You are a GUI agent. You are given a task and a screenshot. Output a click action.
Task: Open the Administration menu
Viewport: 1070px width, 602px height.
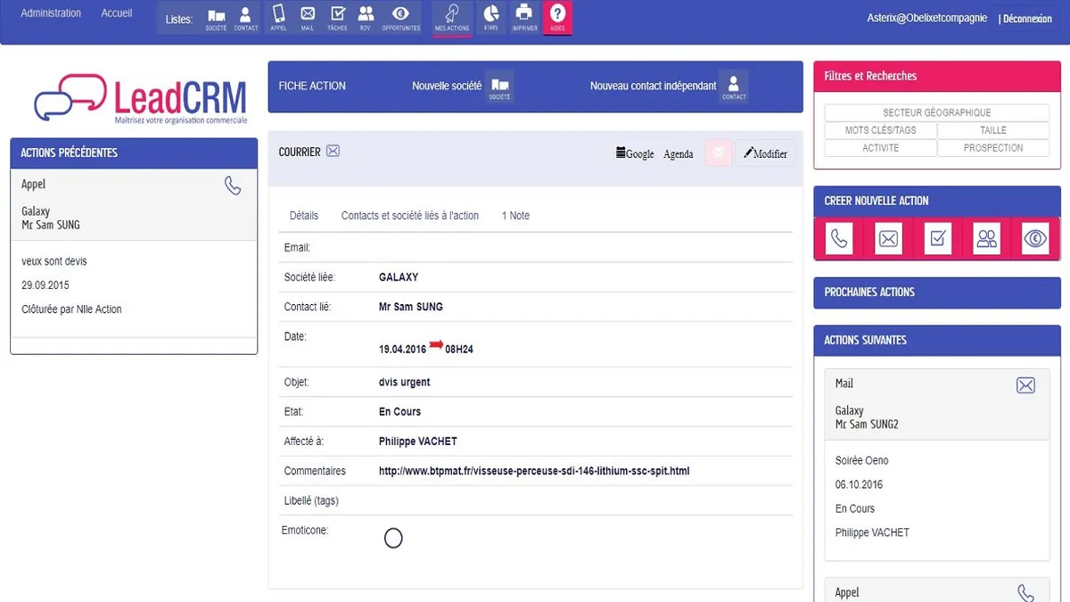51,13
